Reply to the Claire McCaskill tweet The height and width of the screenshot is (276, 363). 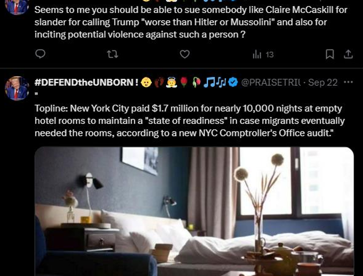pos(40,54)
